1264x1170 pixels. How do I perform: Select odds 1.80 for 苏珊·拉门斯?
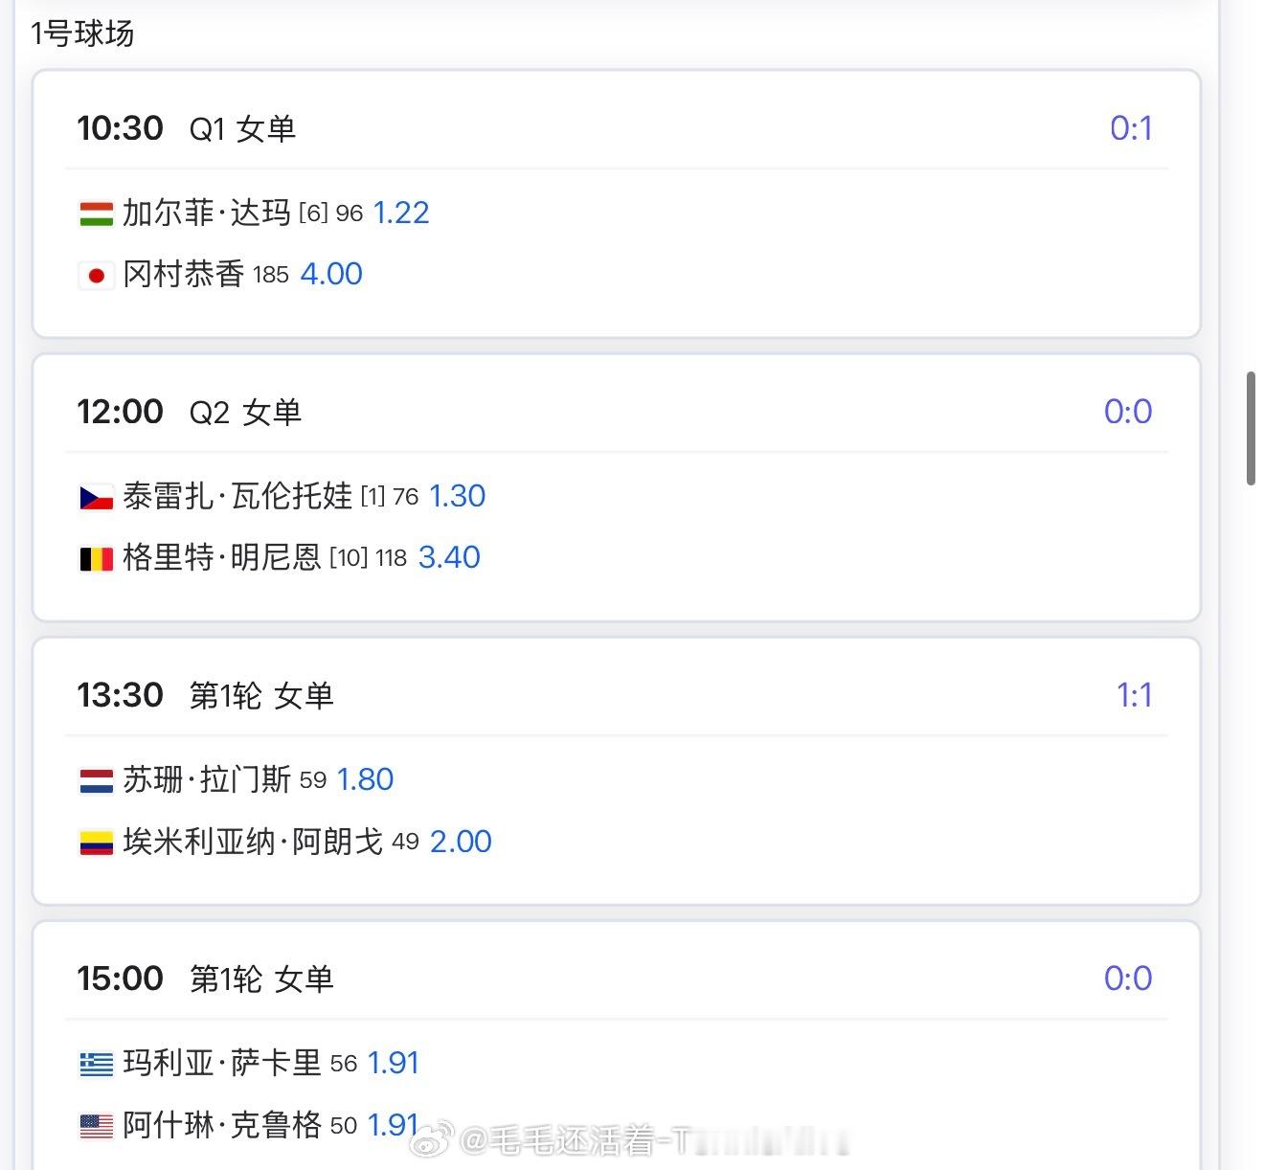365,779
